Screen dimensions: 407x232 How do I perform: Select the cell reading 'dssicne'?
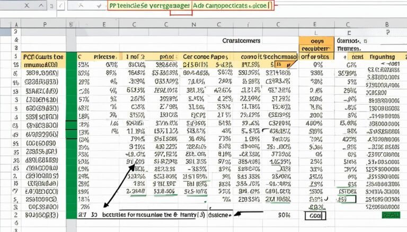click(x=219, y=215)
